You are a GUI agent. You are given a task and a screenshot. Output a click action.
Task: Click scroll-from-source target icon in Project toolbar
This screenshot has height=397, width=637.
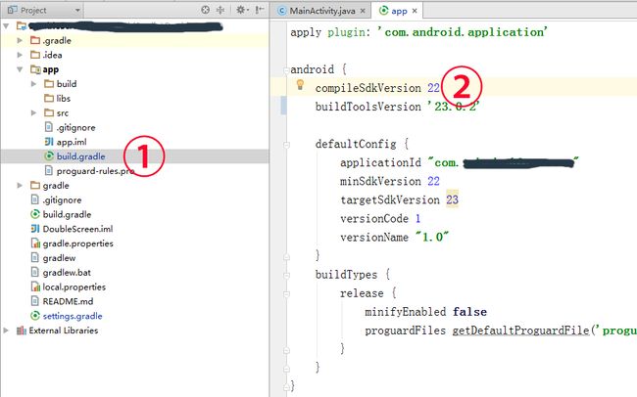pos(206,10)
